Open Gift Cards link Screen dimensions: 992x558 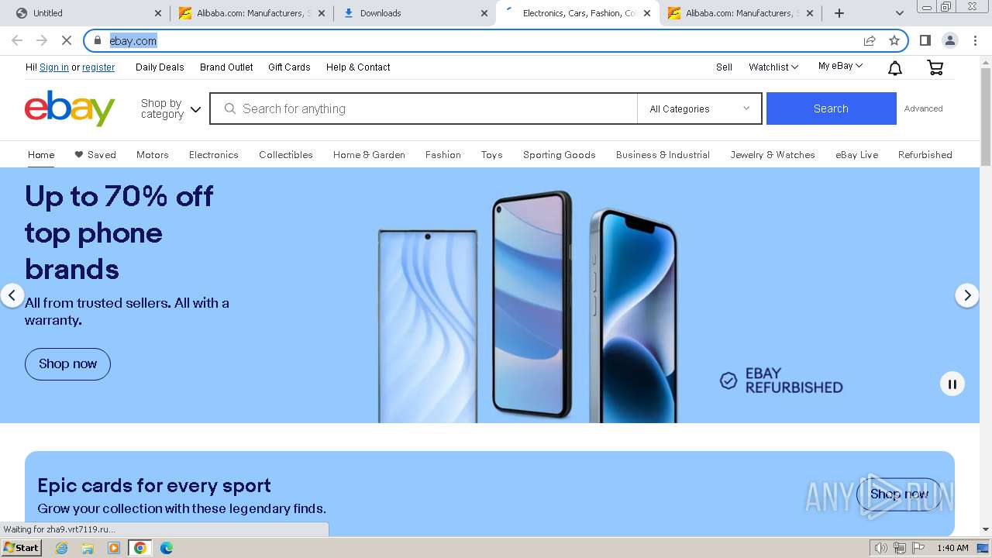(x=289, y=67)
